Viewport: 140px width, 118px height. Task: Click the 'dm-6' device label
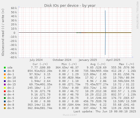coord(11,98)
